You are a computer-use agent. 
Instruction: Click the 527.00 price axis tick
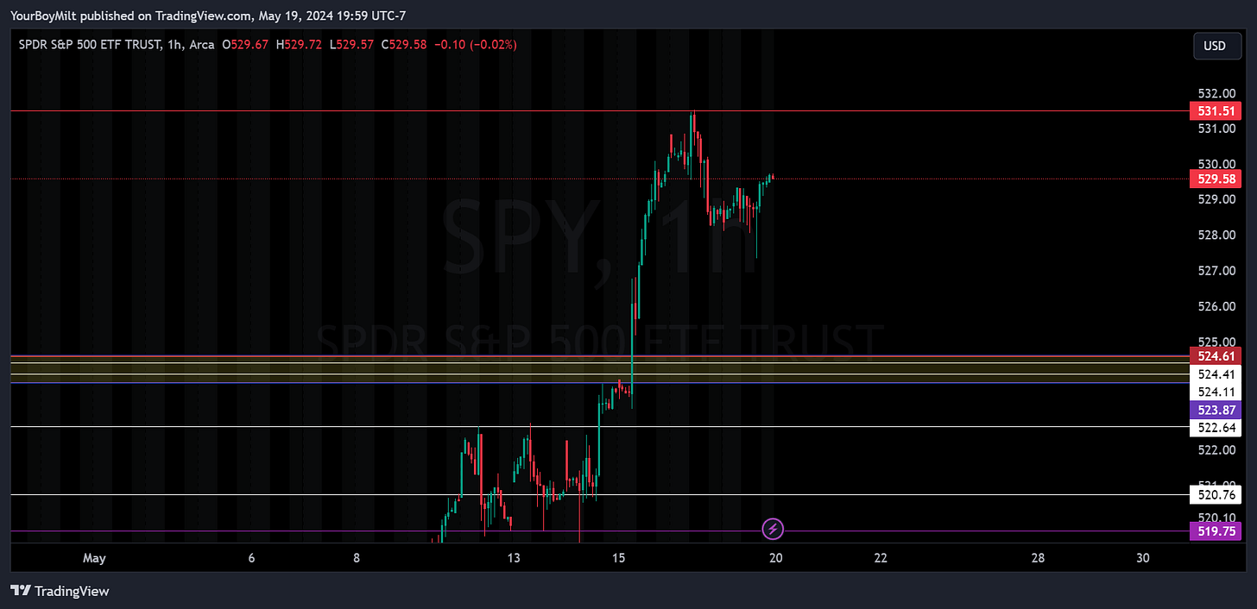[1215, 271]
